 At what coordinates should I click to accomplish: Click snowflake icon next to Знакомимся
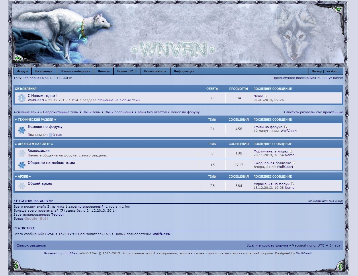[x=22, y=153]
